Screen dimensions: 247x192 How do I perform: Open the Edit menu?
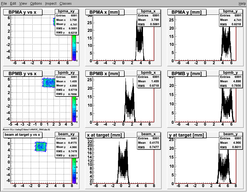click(13, 4)
